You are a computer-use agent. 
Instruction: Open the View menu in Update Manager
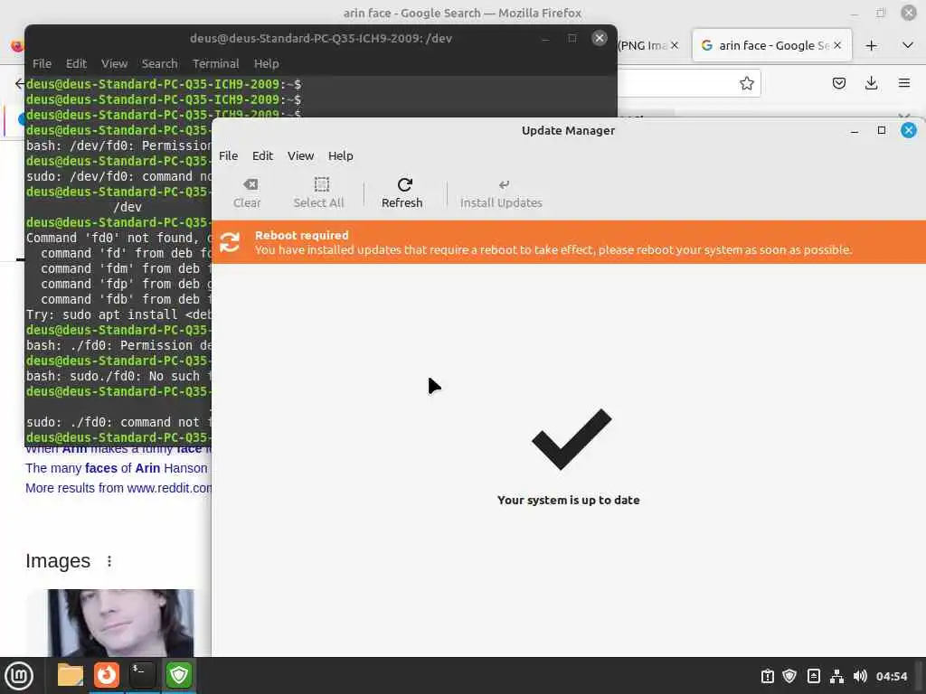coord(300,155)
